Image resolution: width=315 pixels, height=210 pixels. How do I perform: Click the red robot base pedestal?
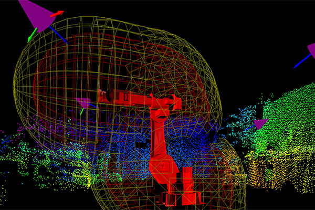click(181, 192)
